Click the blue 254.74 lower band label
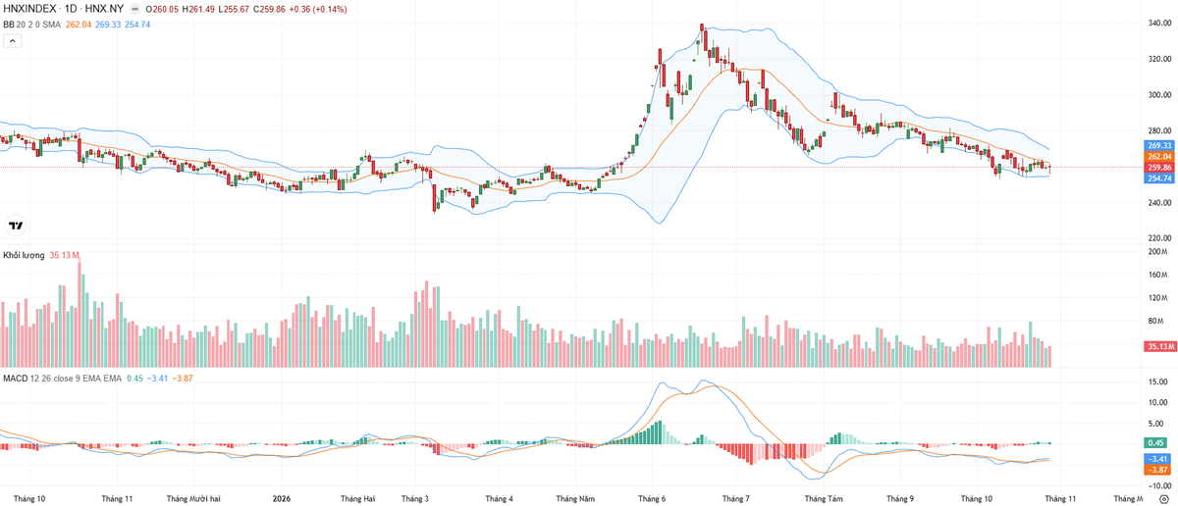 pos(1159,178)
